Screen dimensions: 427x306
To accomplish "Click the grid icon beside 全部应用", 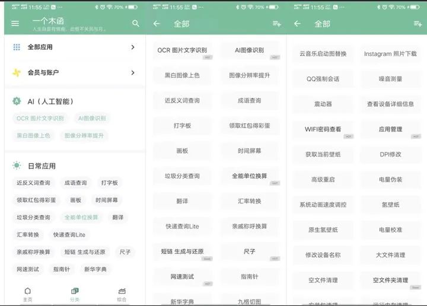I will point(17,47).
